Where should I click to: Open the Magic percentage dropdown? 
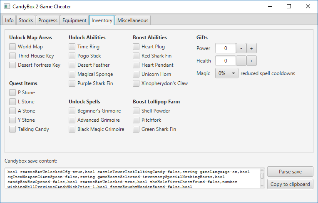227,73
